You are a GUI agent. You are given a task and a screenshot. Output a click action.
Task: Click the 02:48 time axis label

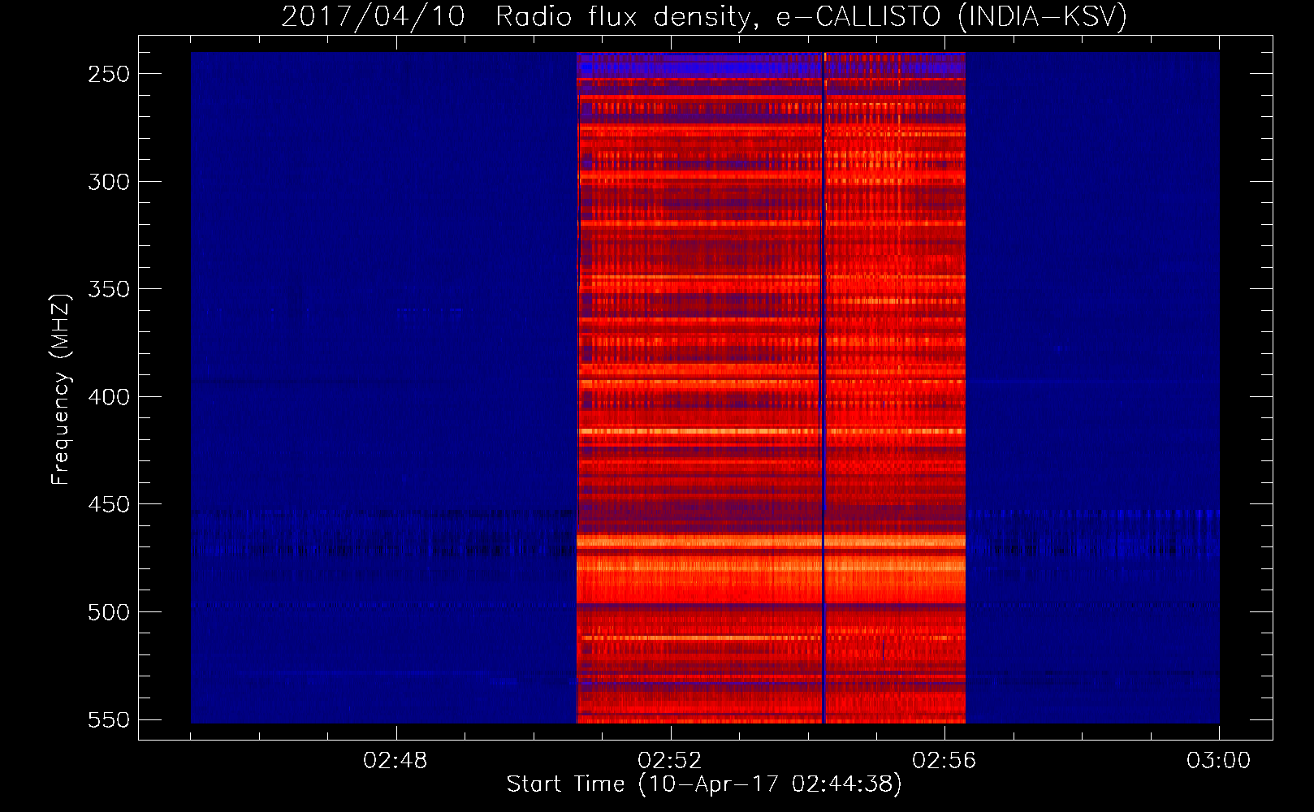click(395, 761)
